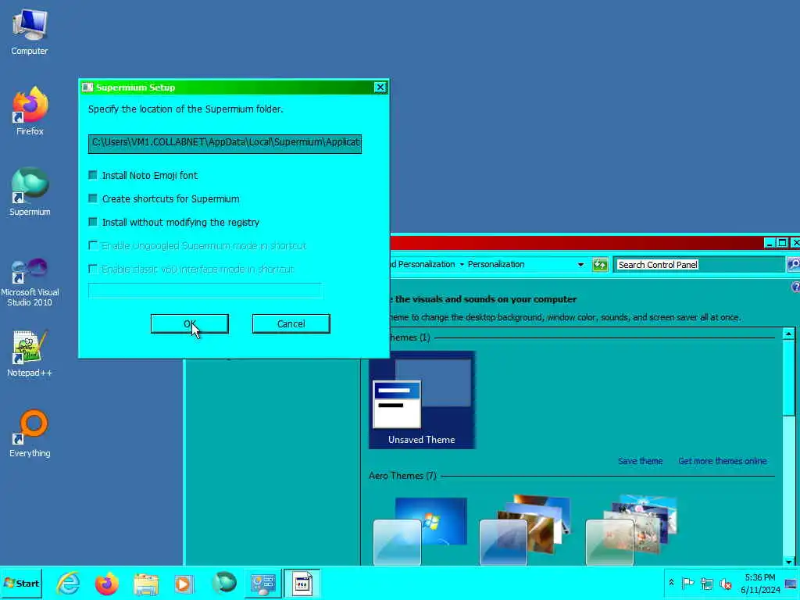
Task: Open the Start menu
Action: (21, 583)
